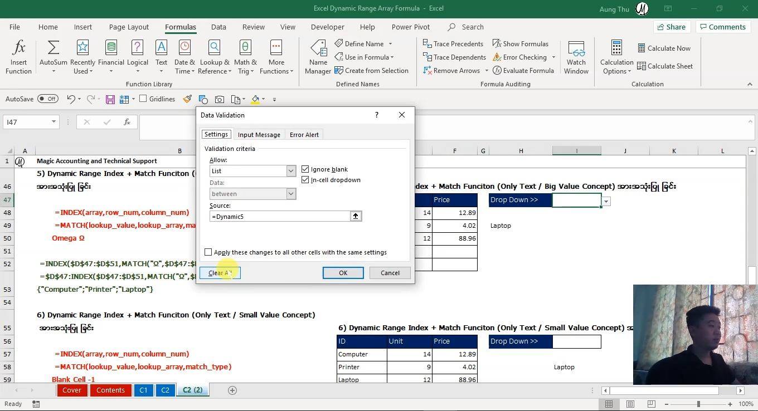Switch to Page Layout view in status bar
Image resolution: width=758 pixels, height=411 pixels.
click(630, 404)
